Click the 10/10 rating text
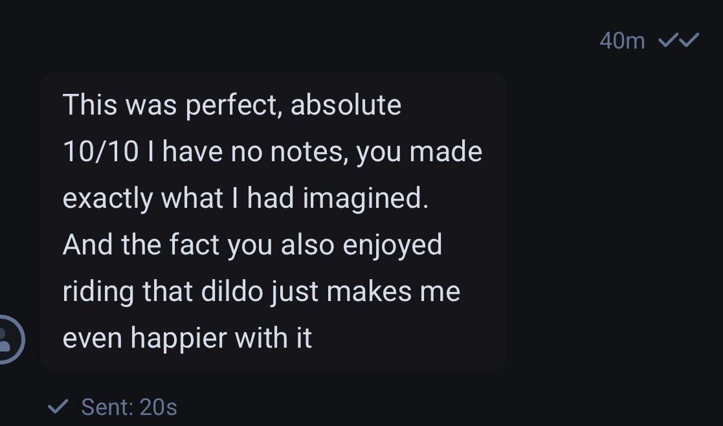The height and width of the screenshot is (426, 723). (100, 151)
